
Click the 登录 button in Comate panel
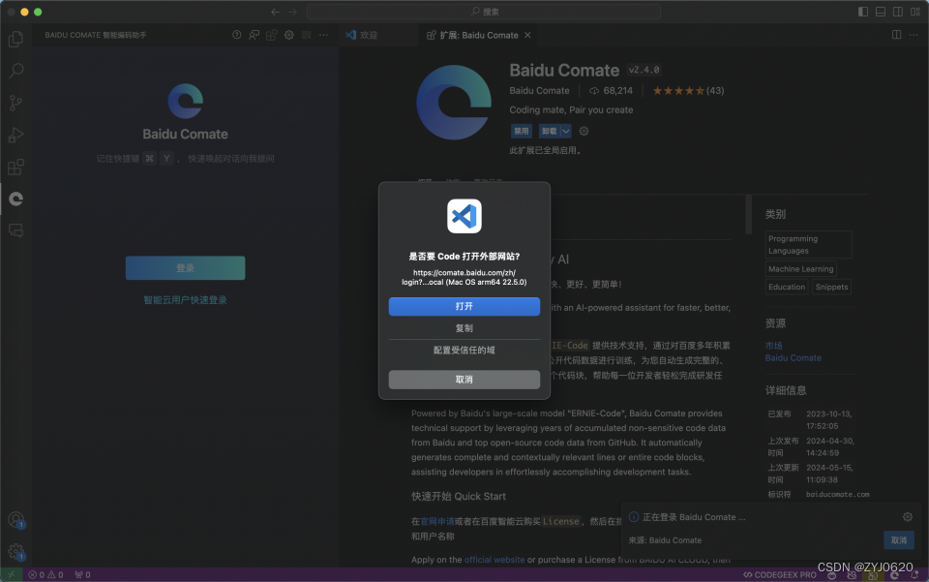coord(185,268)
